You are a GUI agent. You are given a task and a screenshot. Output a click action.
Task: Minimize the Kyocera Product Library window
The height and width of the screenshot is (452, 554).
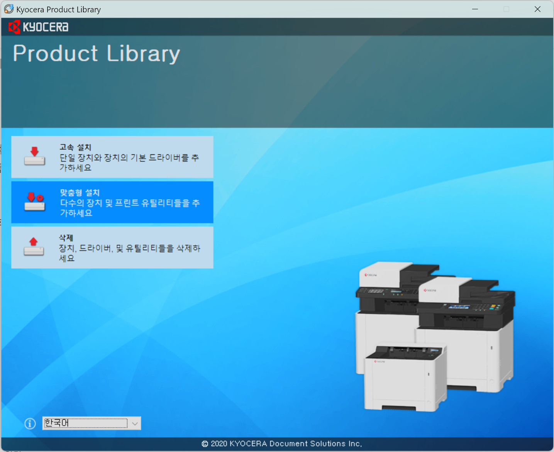(475, 9)
